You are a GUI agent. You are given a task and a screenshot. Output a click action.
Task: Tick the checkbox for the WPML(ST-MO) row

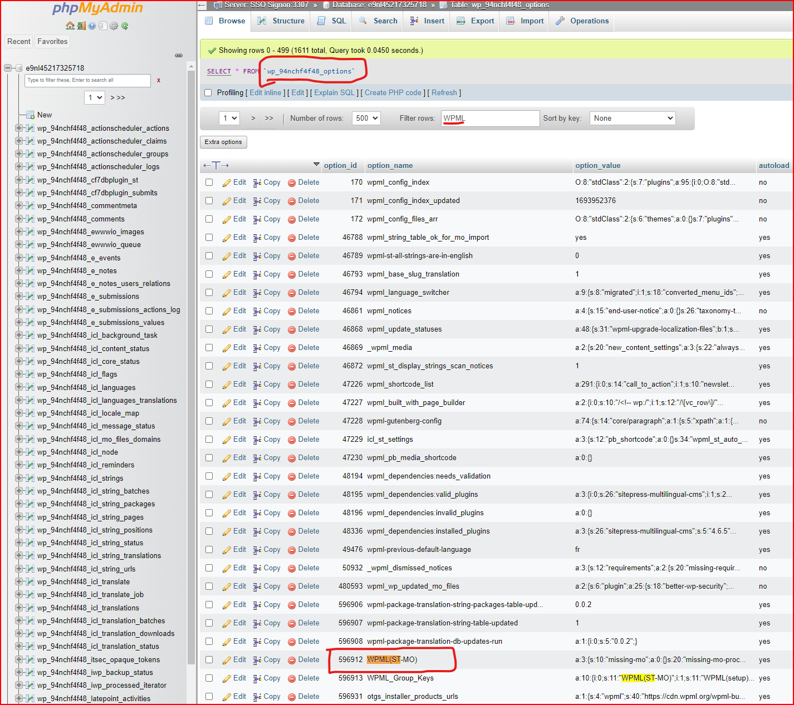click(x=209, y=660)
